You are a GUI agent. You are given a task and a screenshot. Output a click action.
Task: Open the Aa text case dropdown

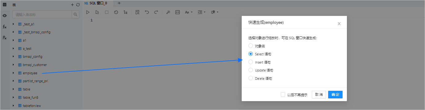tap(189, 12)
